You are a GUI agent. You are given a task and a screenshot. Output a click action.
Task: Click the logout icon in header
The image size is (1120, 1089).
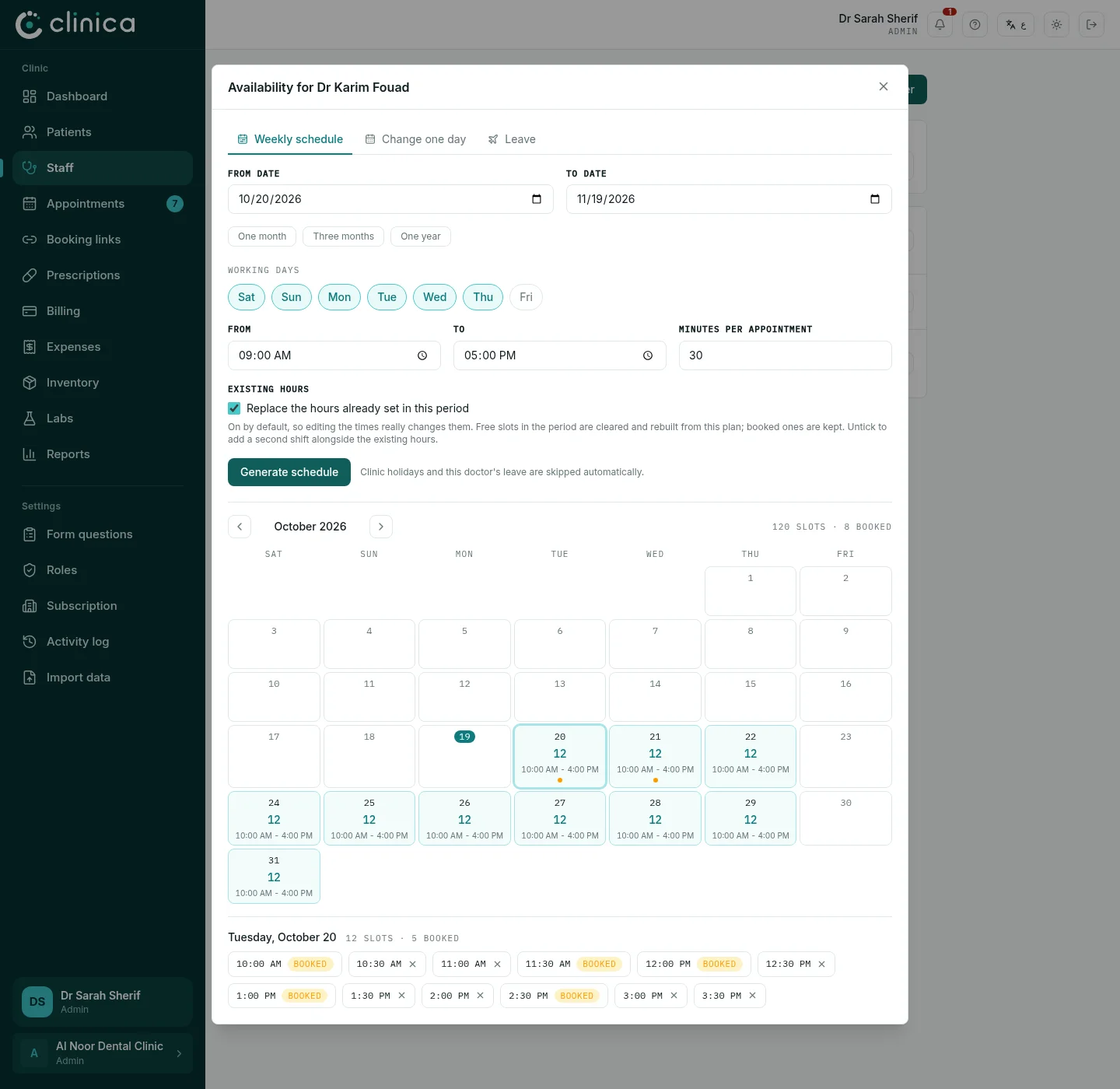click(1091, 25)
